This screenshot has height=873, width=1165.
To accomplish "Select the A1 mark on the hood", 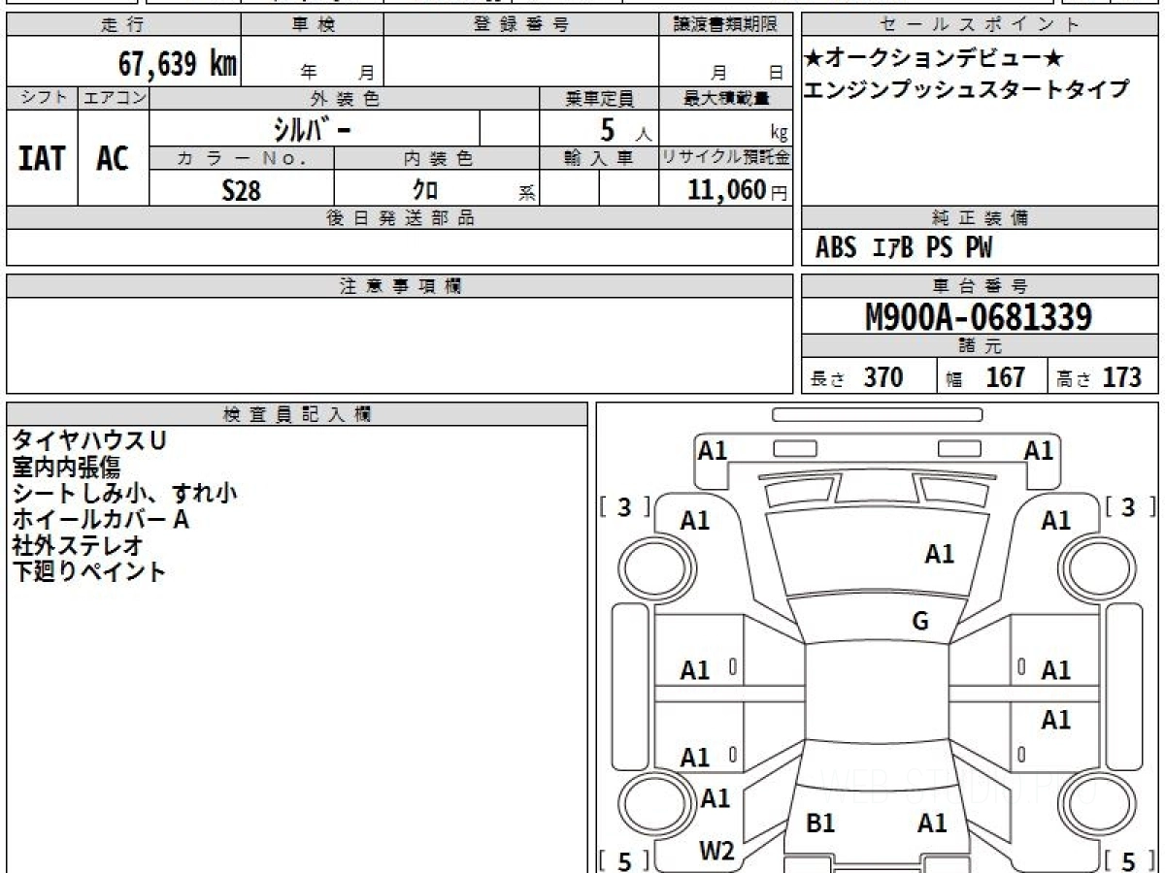I will (939, 555).
